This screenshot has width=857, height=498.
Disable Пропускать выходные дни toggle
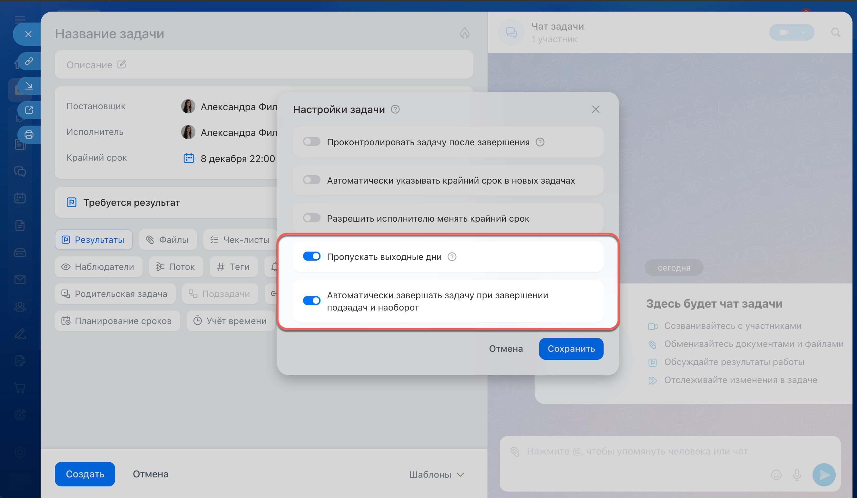coord(311,256)
